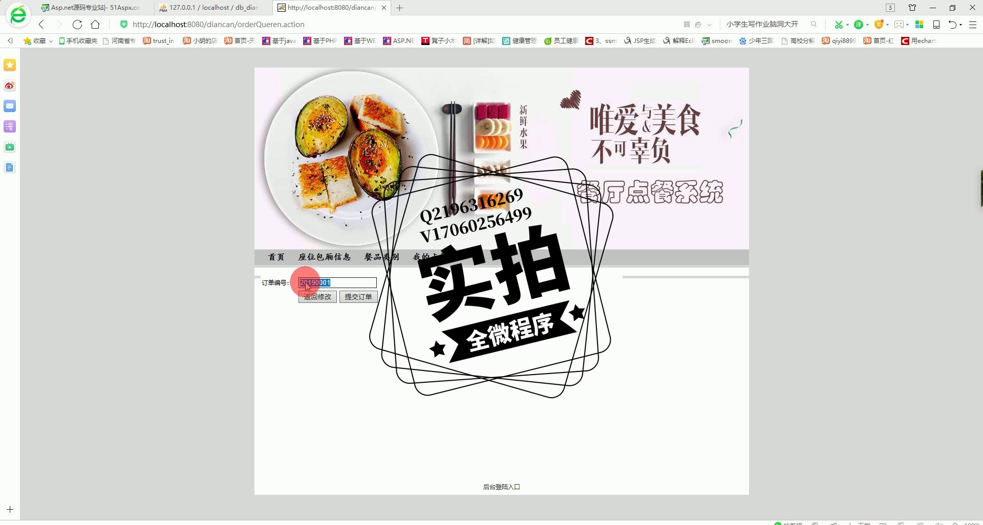Open the 收藏 favorites dropdown
The image size is (983, 525).
pos(38,40)
